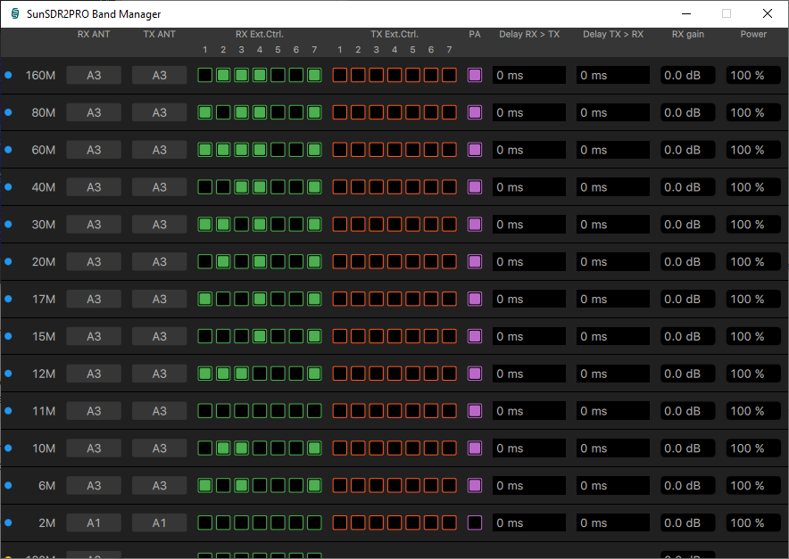This screenshot has width=789, height=559.
Task: Adjust the Power percentage for the 6M band
Action: click(x=752, y=485)
